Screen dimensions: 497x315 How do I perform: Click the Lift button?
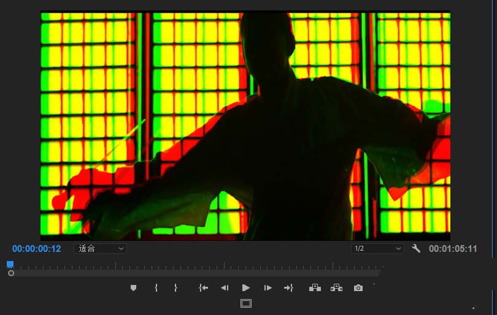(315, 288)
